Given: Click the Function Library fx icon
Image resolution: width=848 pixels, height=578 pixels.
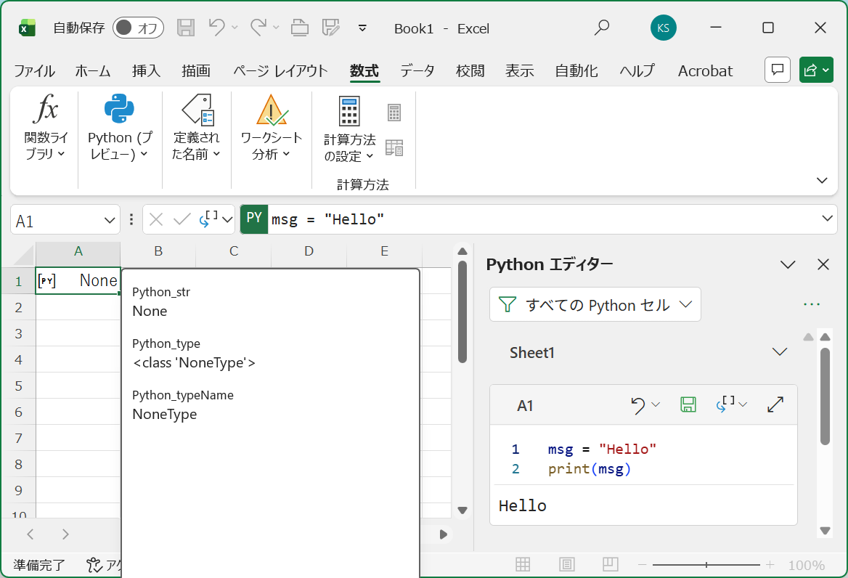Looking at the screenshot, I should point(46,110).
